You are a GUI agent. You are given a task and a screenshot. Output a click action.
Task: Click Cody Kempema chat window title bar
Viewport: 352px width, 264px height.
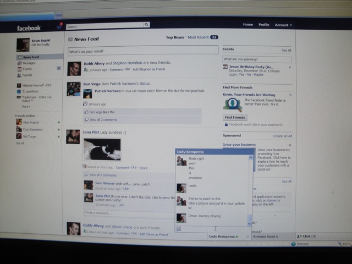point(214,152)
